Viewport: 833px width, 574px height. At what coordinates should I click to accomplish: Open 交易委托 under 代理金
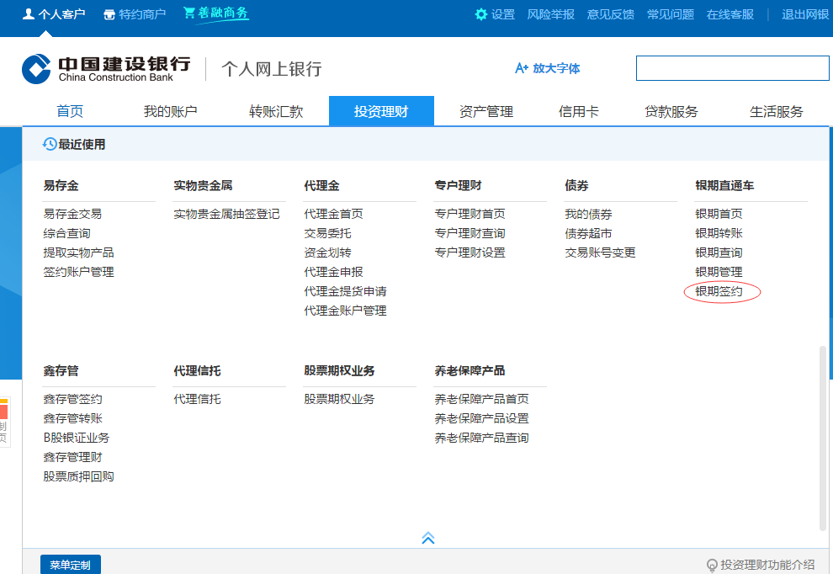click(328, 233)
